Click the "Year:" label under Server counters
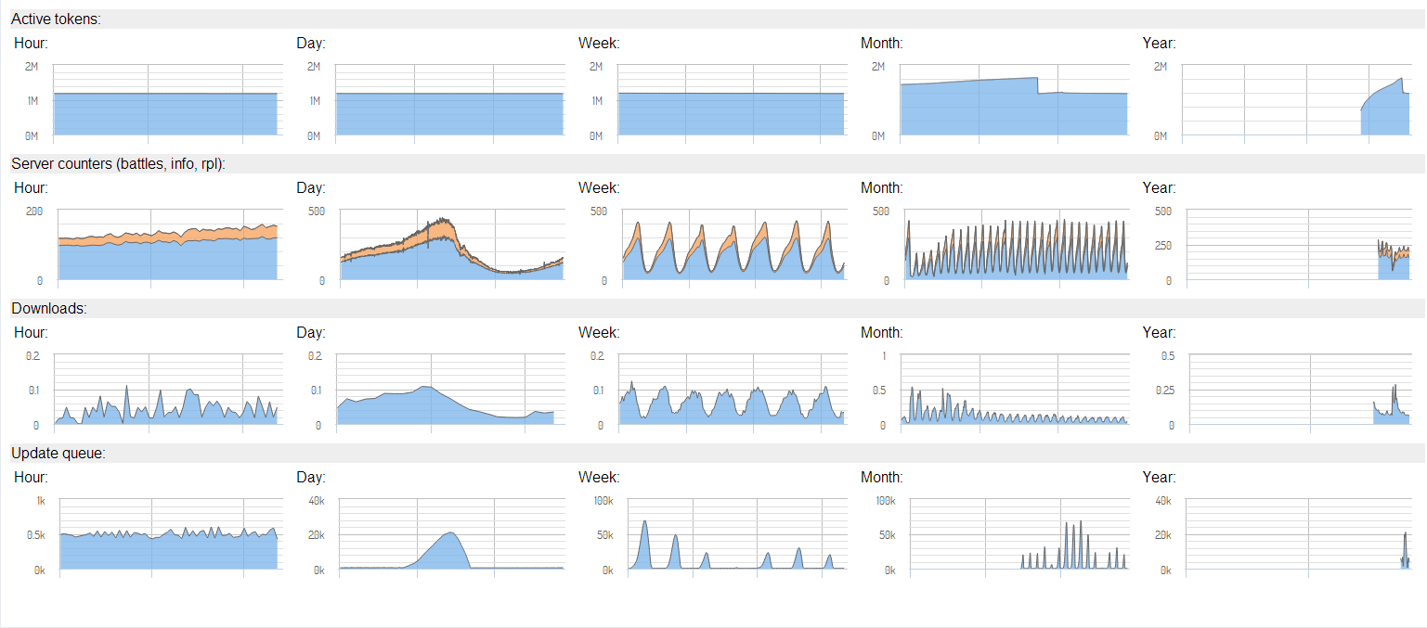The image size is (1427, 628). (x=1160, y=187)
